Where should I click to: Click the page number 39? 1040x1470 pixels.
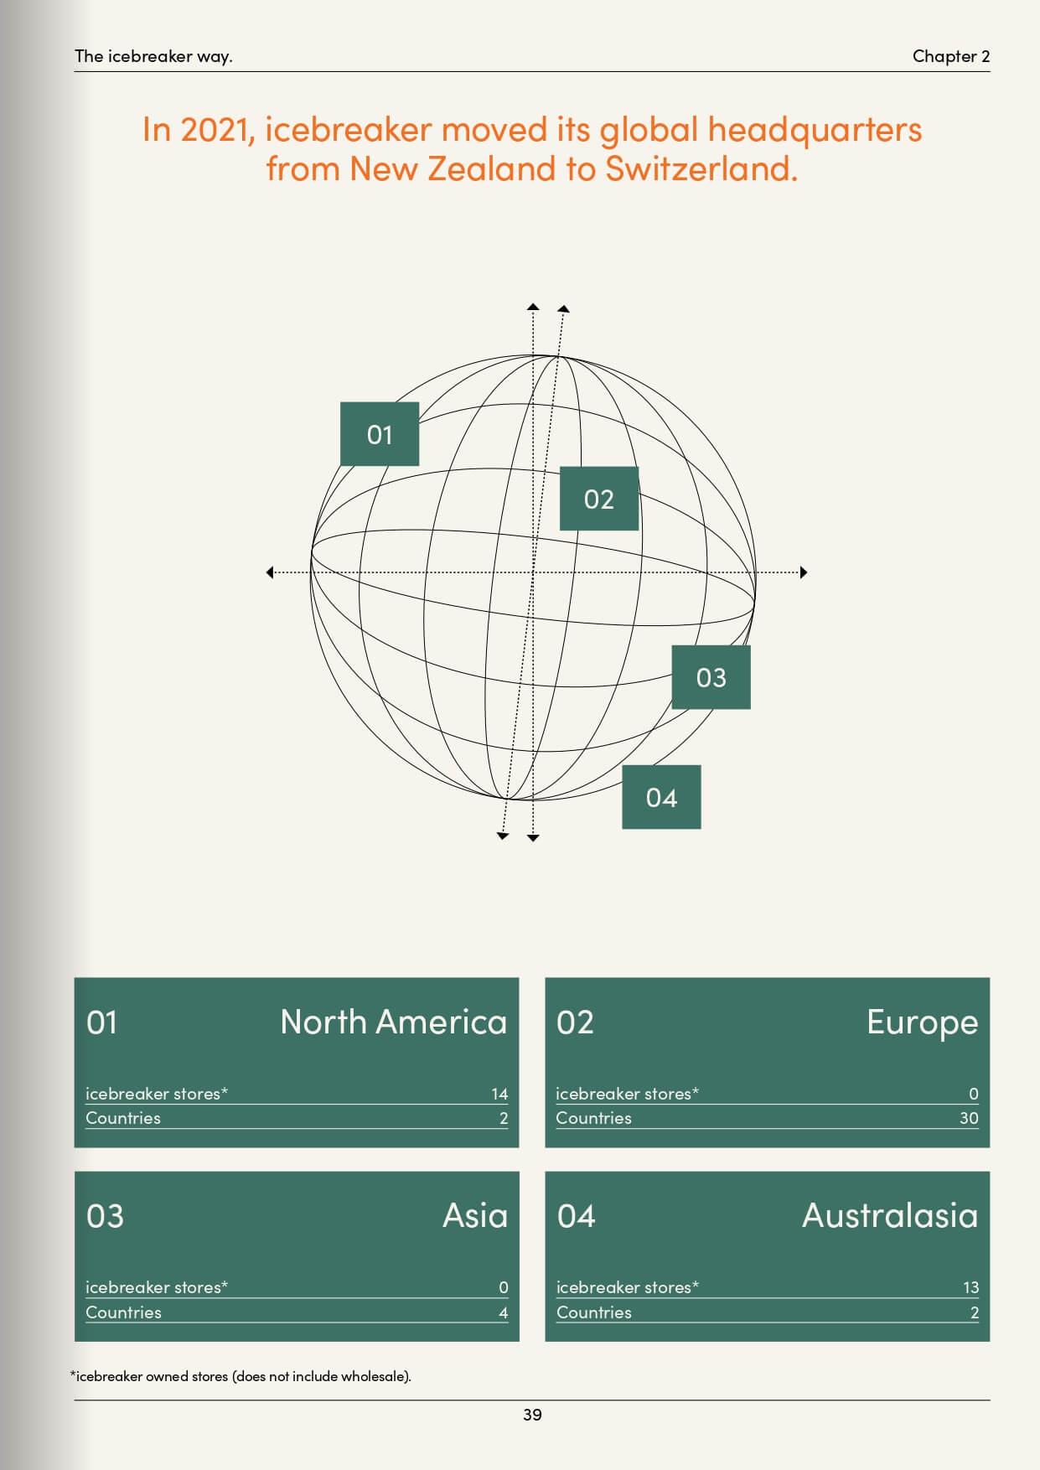tap(532, 1415)
